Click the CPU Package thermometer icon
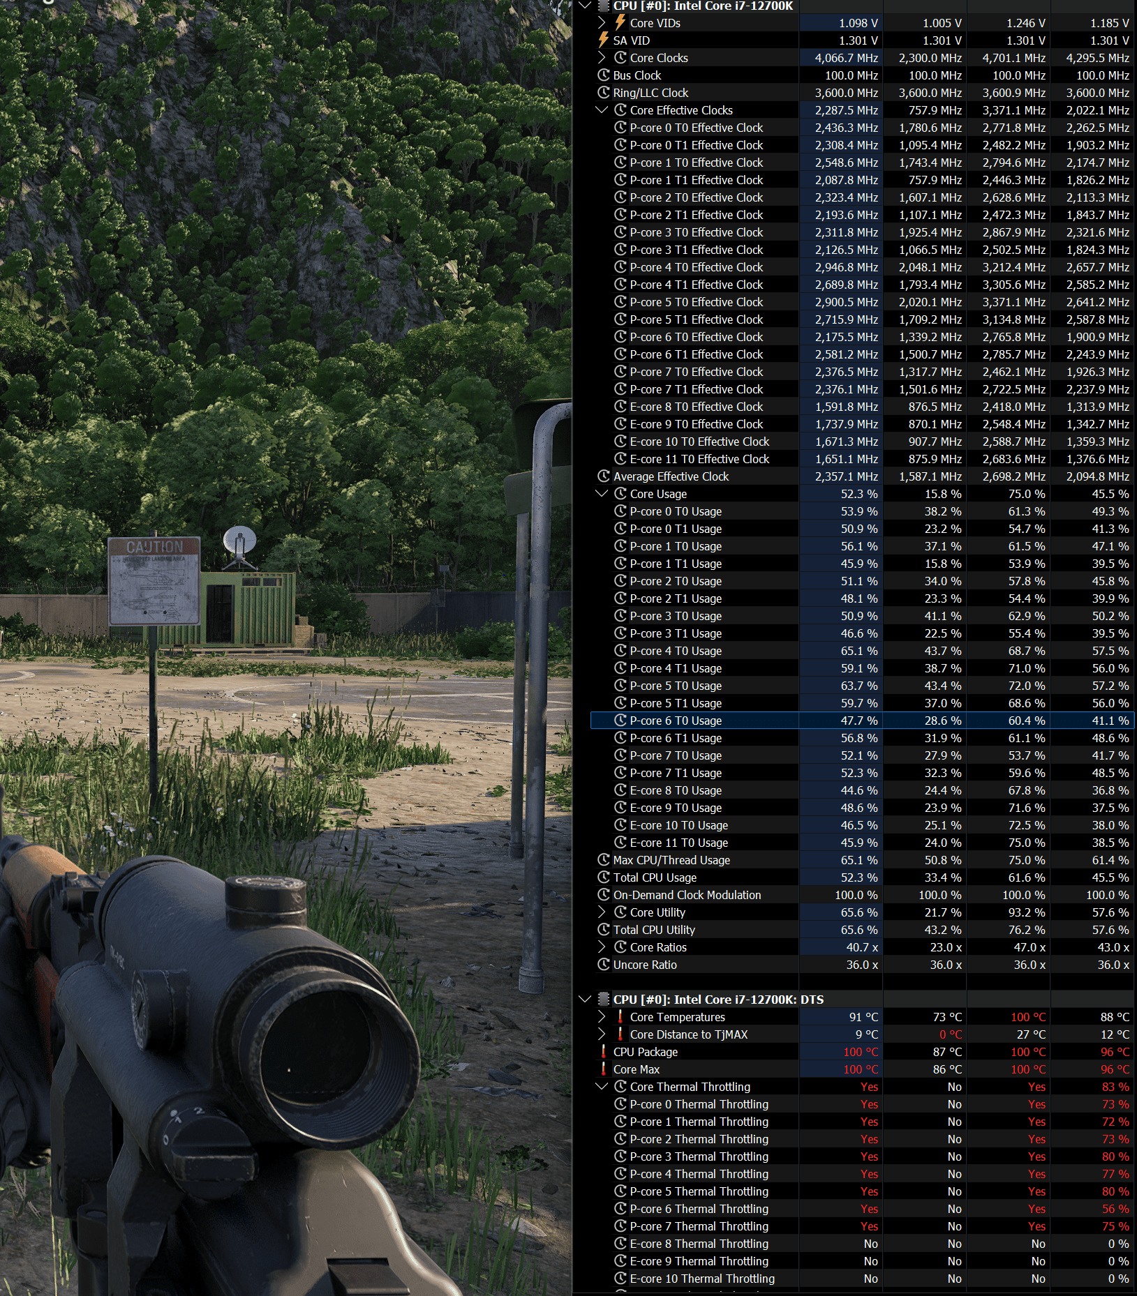This screenshot has width=1137, height=1296. tap(604, 1052)
